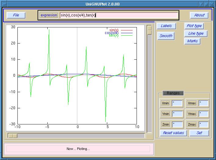Click the About button

coord(199,15)
